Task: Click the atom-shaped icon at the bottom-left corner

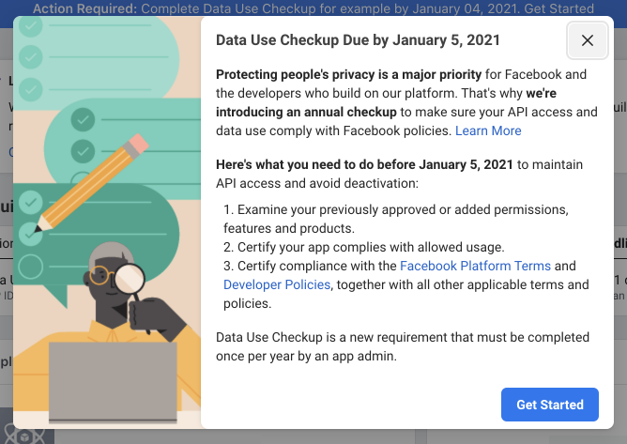Action: tap(24, 436)
